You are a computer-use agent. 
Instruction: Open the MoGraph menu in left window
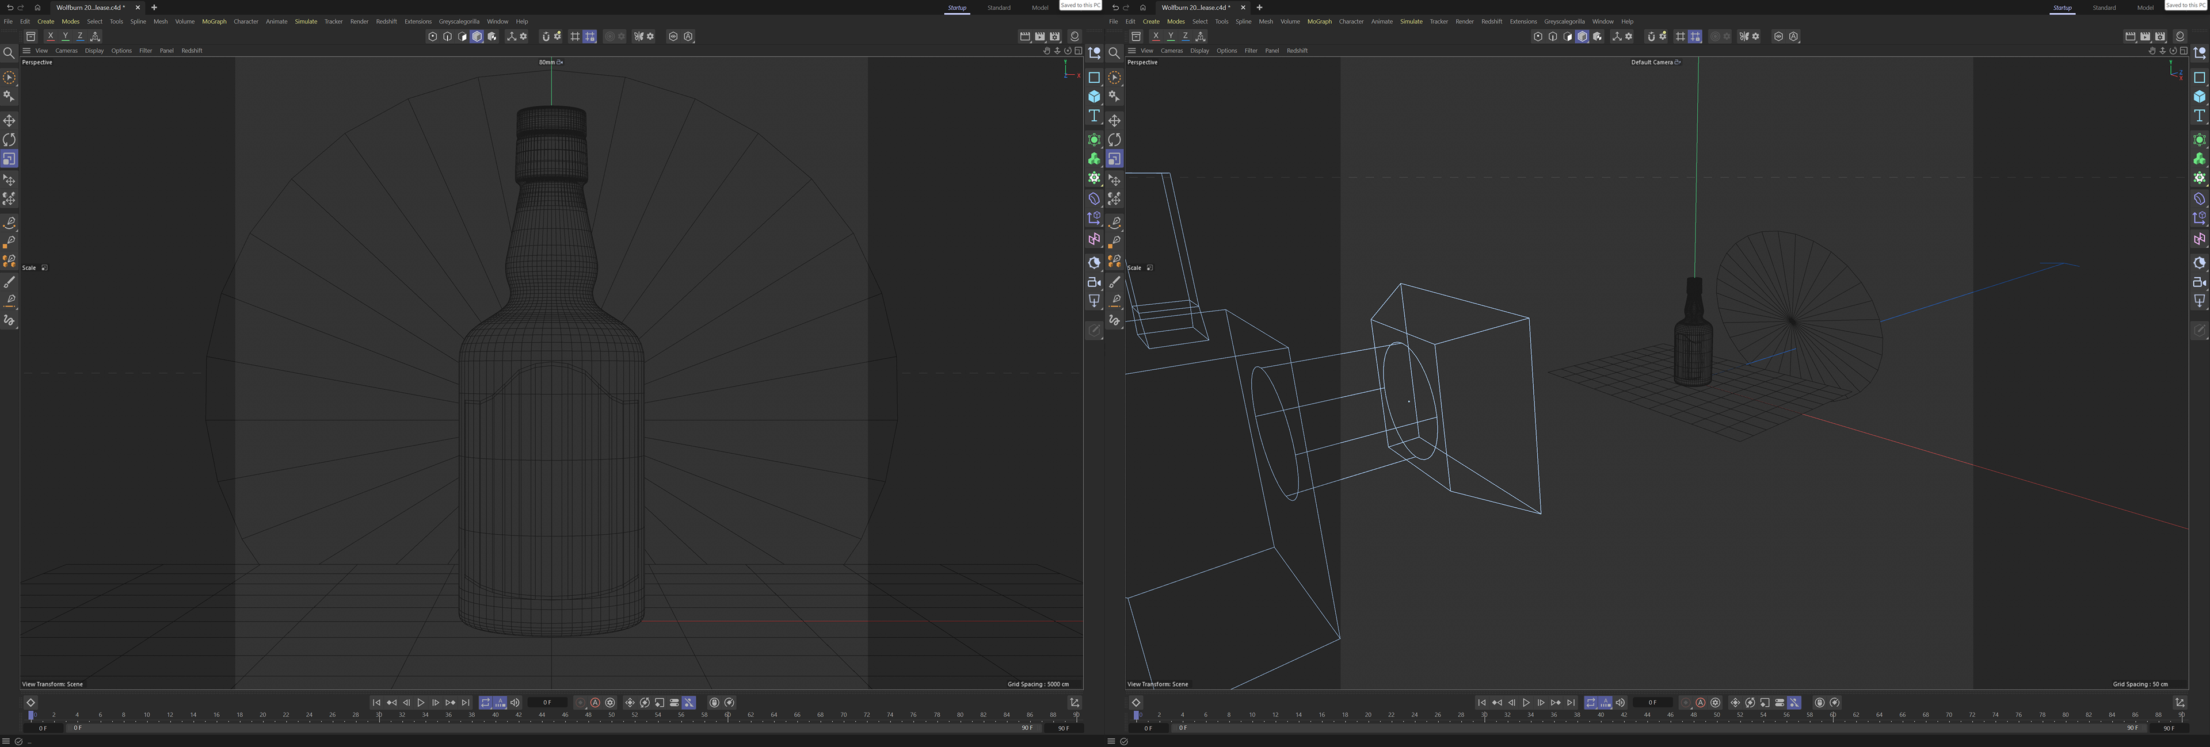tap(214, 21)
